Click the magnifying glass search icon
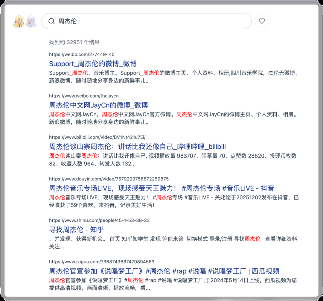Image resolution: width=323 pixels, height=301 pixels. [51, 21]
